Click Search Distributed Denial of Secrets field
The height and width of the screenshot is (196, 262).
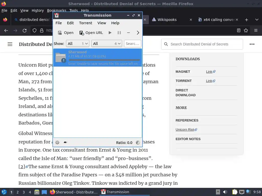[202, 44]
